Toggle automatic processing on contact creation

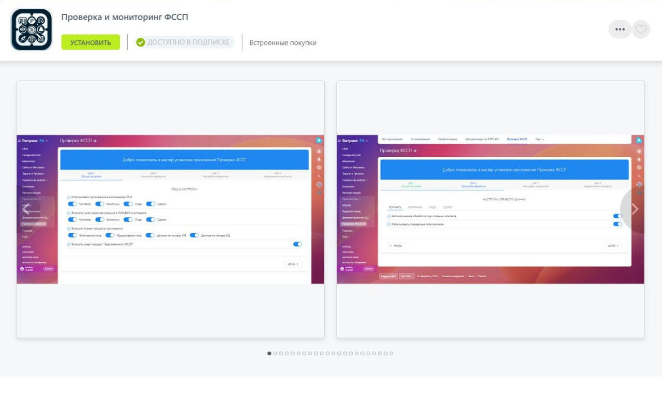pyautogui.click(x=617, y=216)
